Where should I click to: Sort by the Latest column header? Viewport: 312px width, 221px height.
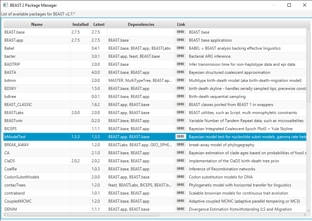click(99, 24)
